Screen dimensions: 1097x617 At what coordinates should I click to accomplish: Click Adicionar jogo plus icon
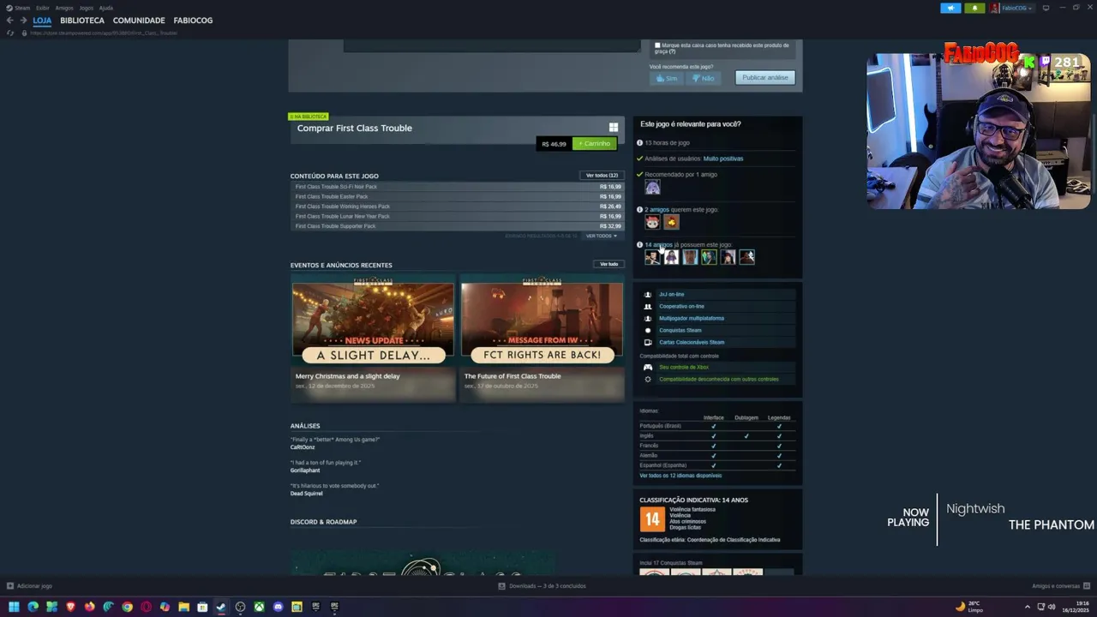10,586
